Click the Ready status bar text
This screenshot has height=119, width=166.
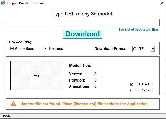tap(6, 116)
